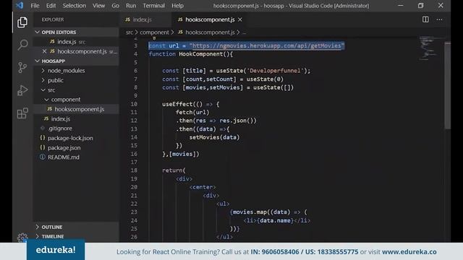Open the Manage gear icon
The width and height of the screenshot is (463, 260).
22,238
